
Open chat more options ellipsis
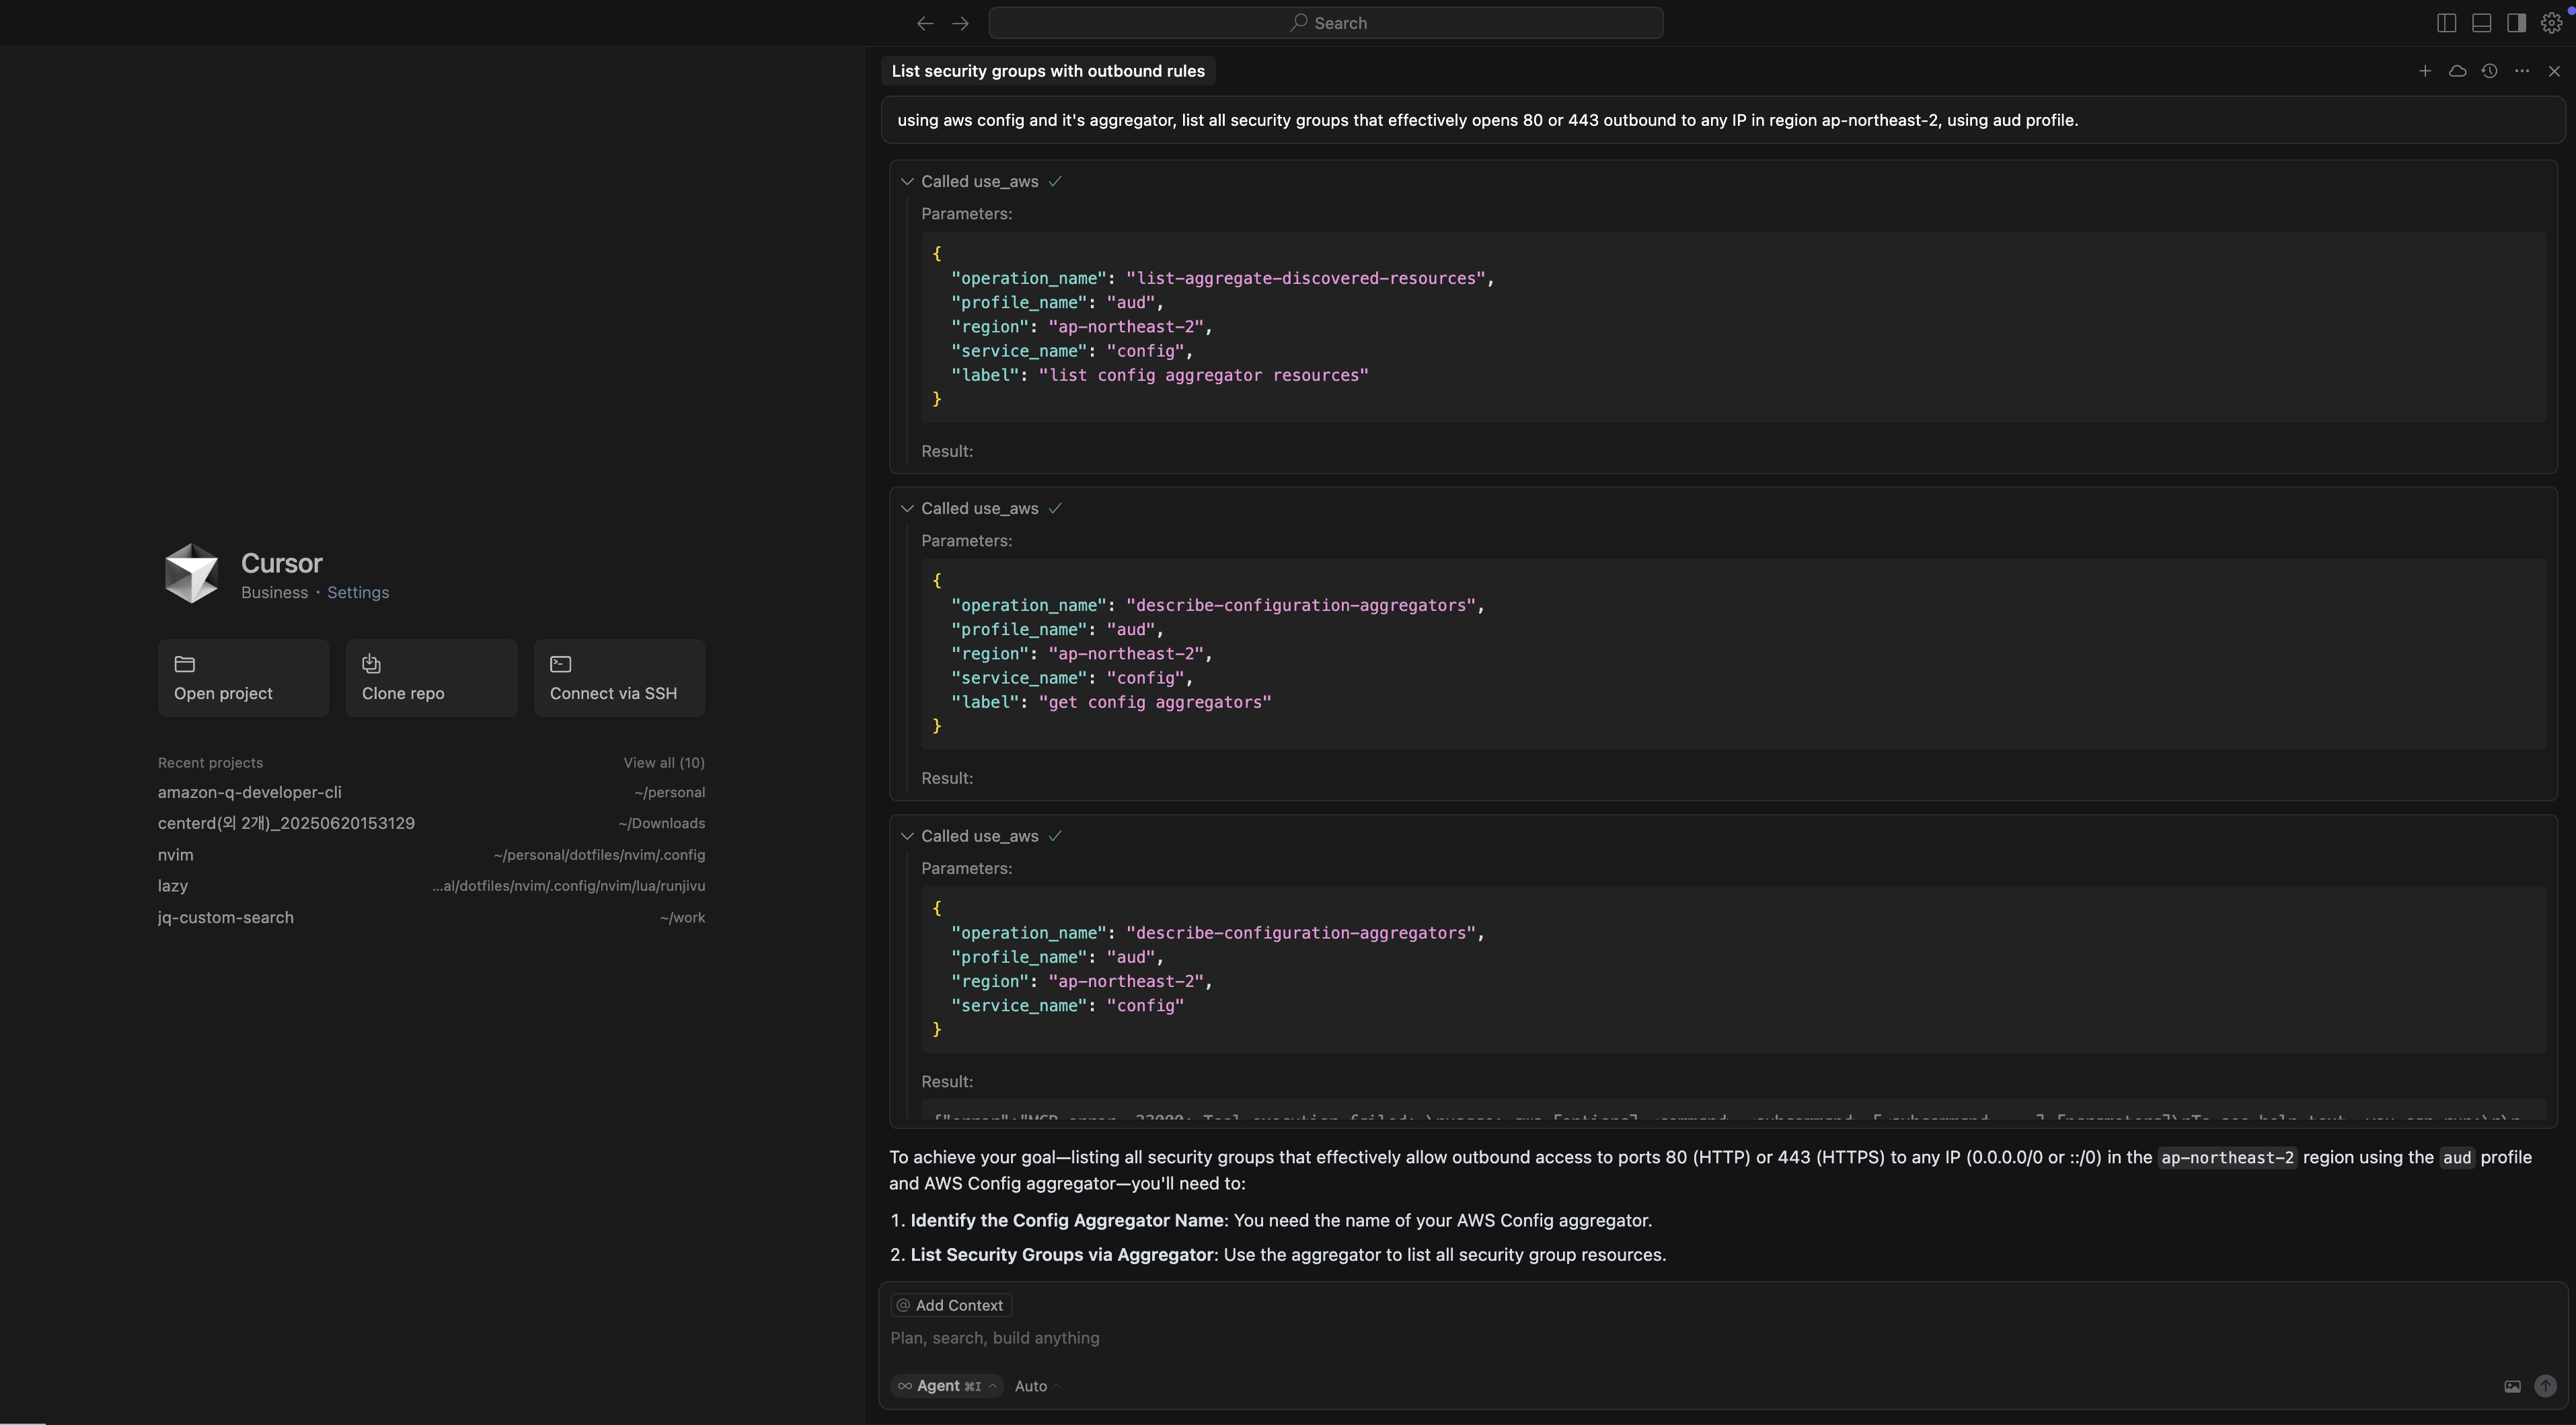click(2522, 71)
